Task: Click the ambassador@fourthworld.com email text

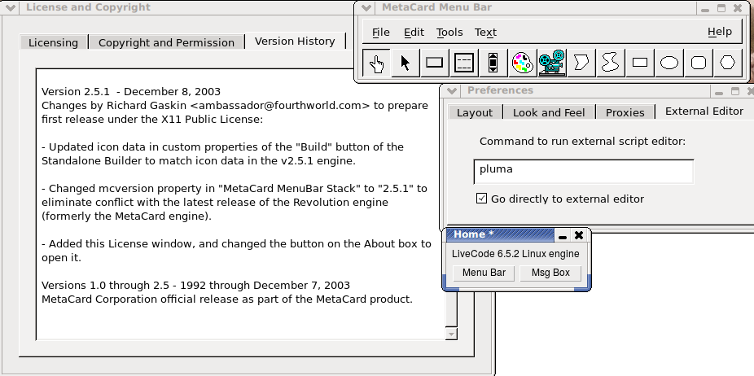Action: coord(280,105)
